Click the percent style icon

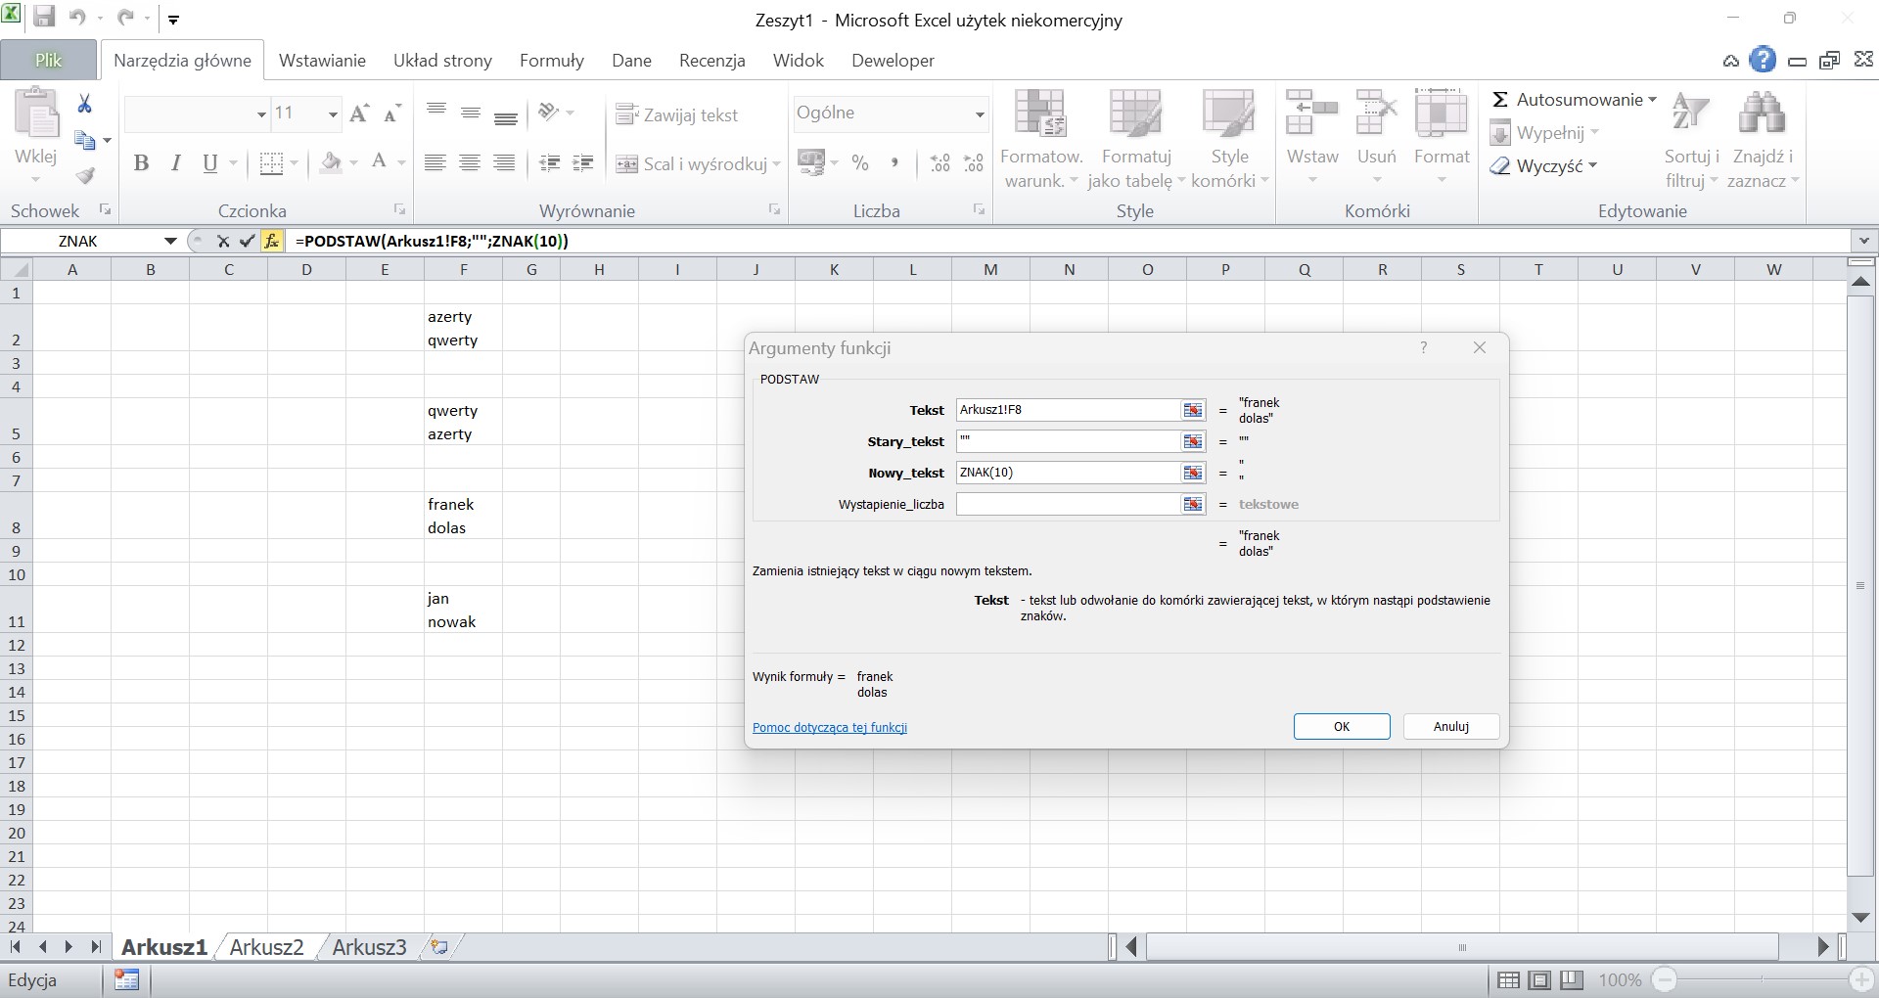(x=860, y=163)
